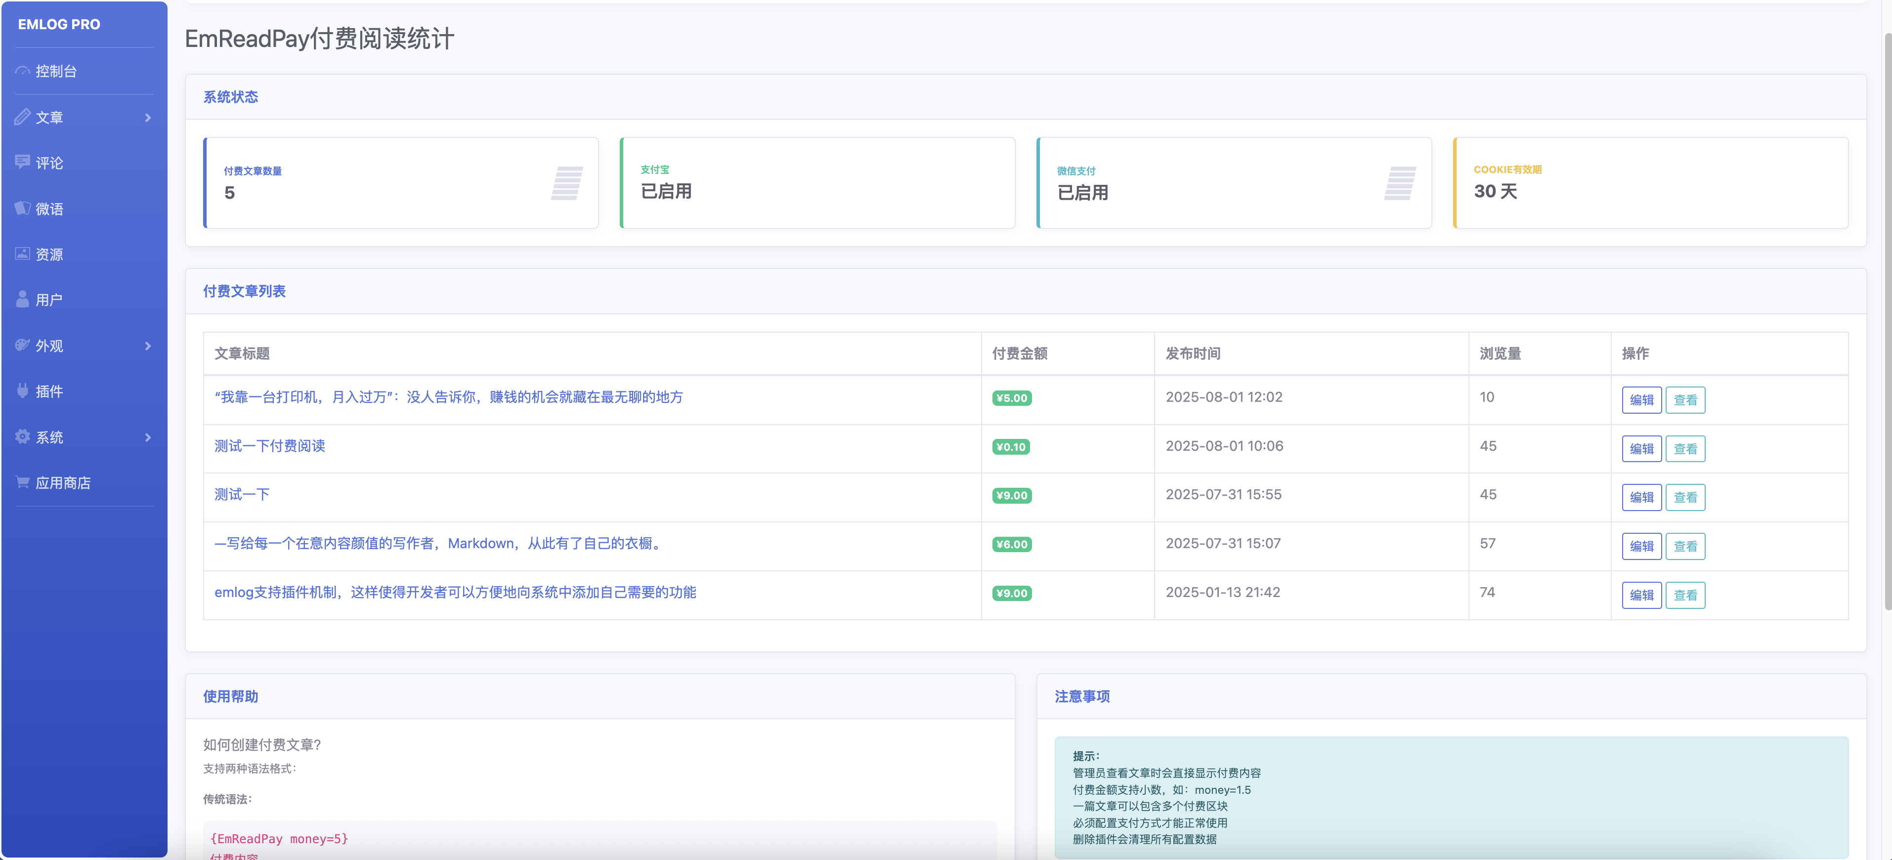This screenshot has height=860, width=1892.
Task: Expand the 文章 submenu chevron
Action: click(x=148, y=118)
